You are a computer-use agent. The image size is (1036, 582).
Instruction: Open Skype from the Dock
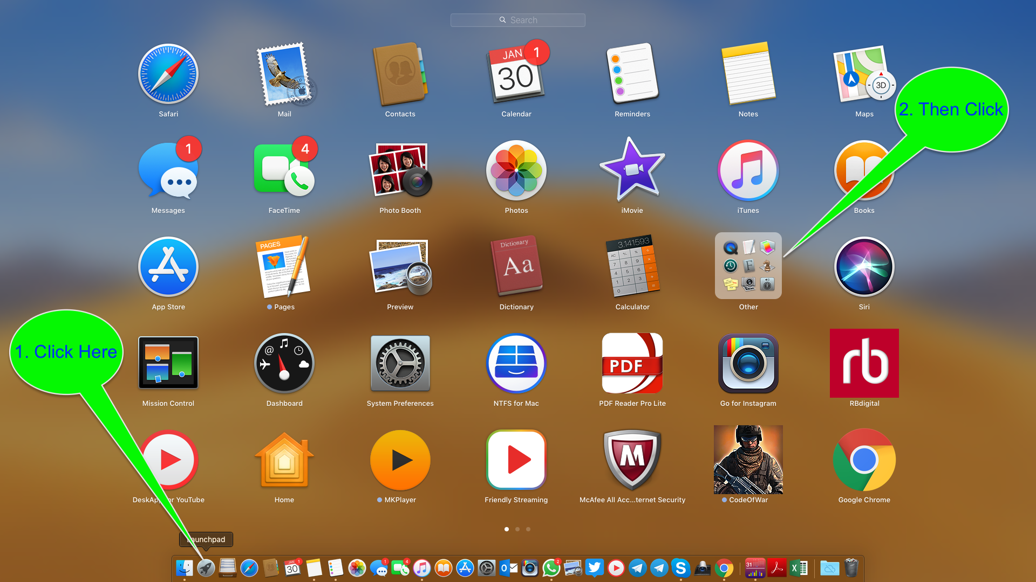tap(680, 568)
